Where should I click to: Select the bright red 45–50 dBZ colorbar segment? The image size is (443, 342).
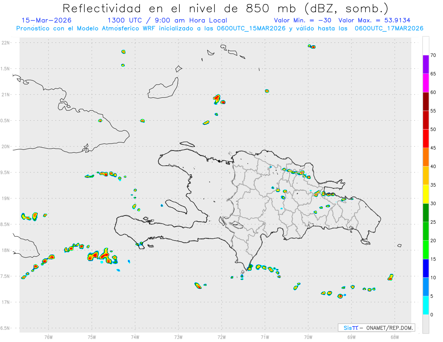tap(426, 138)
